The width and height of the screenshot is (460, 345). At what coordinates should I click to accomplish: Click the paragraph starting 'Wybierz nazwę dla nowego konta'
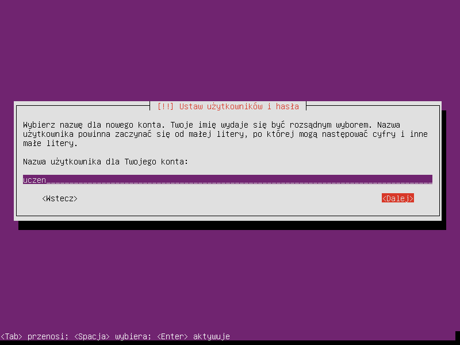(225, 134)
